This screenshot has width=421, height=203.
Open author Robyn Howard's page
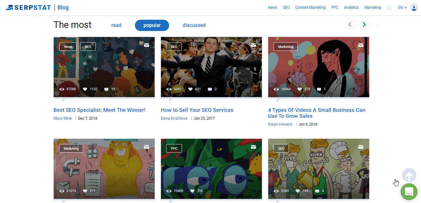click(x=280, y=124)
